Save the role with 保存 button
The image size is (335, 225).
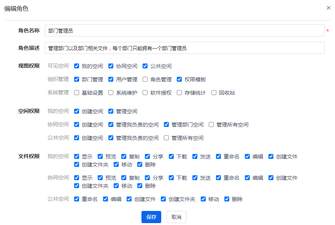pos(151,217)
